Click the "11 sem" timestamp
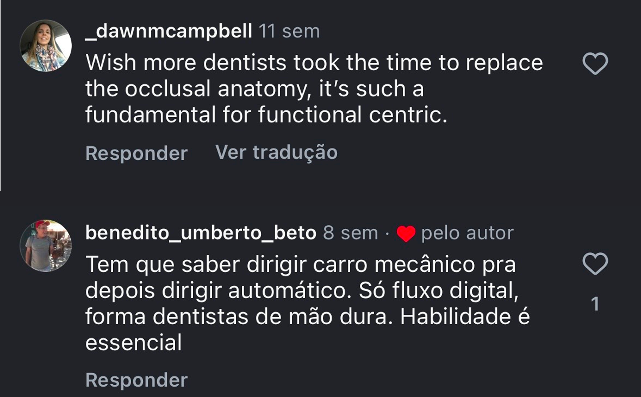This screenshot has width=641, height=397. tap(289, 32)
